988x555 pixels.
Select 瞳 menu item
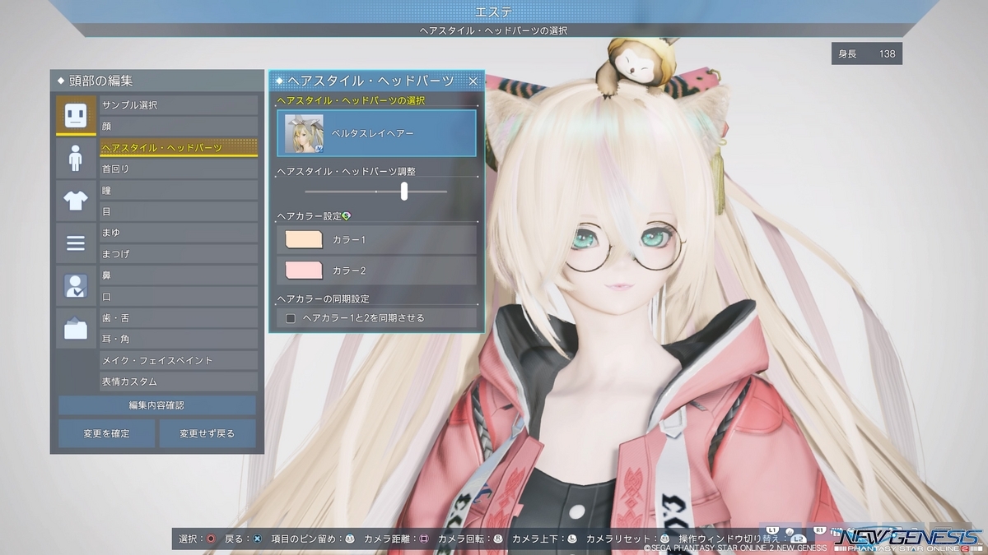pos(179,191)
